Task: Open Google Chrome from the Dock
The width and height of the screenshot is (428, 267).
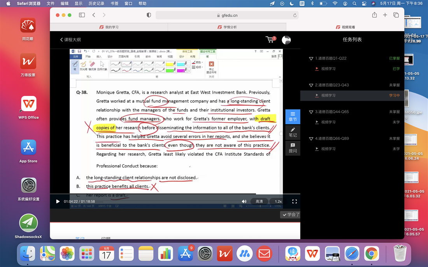Action: click(x=372, y=254)
